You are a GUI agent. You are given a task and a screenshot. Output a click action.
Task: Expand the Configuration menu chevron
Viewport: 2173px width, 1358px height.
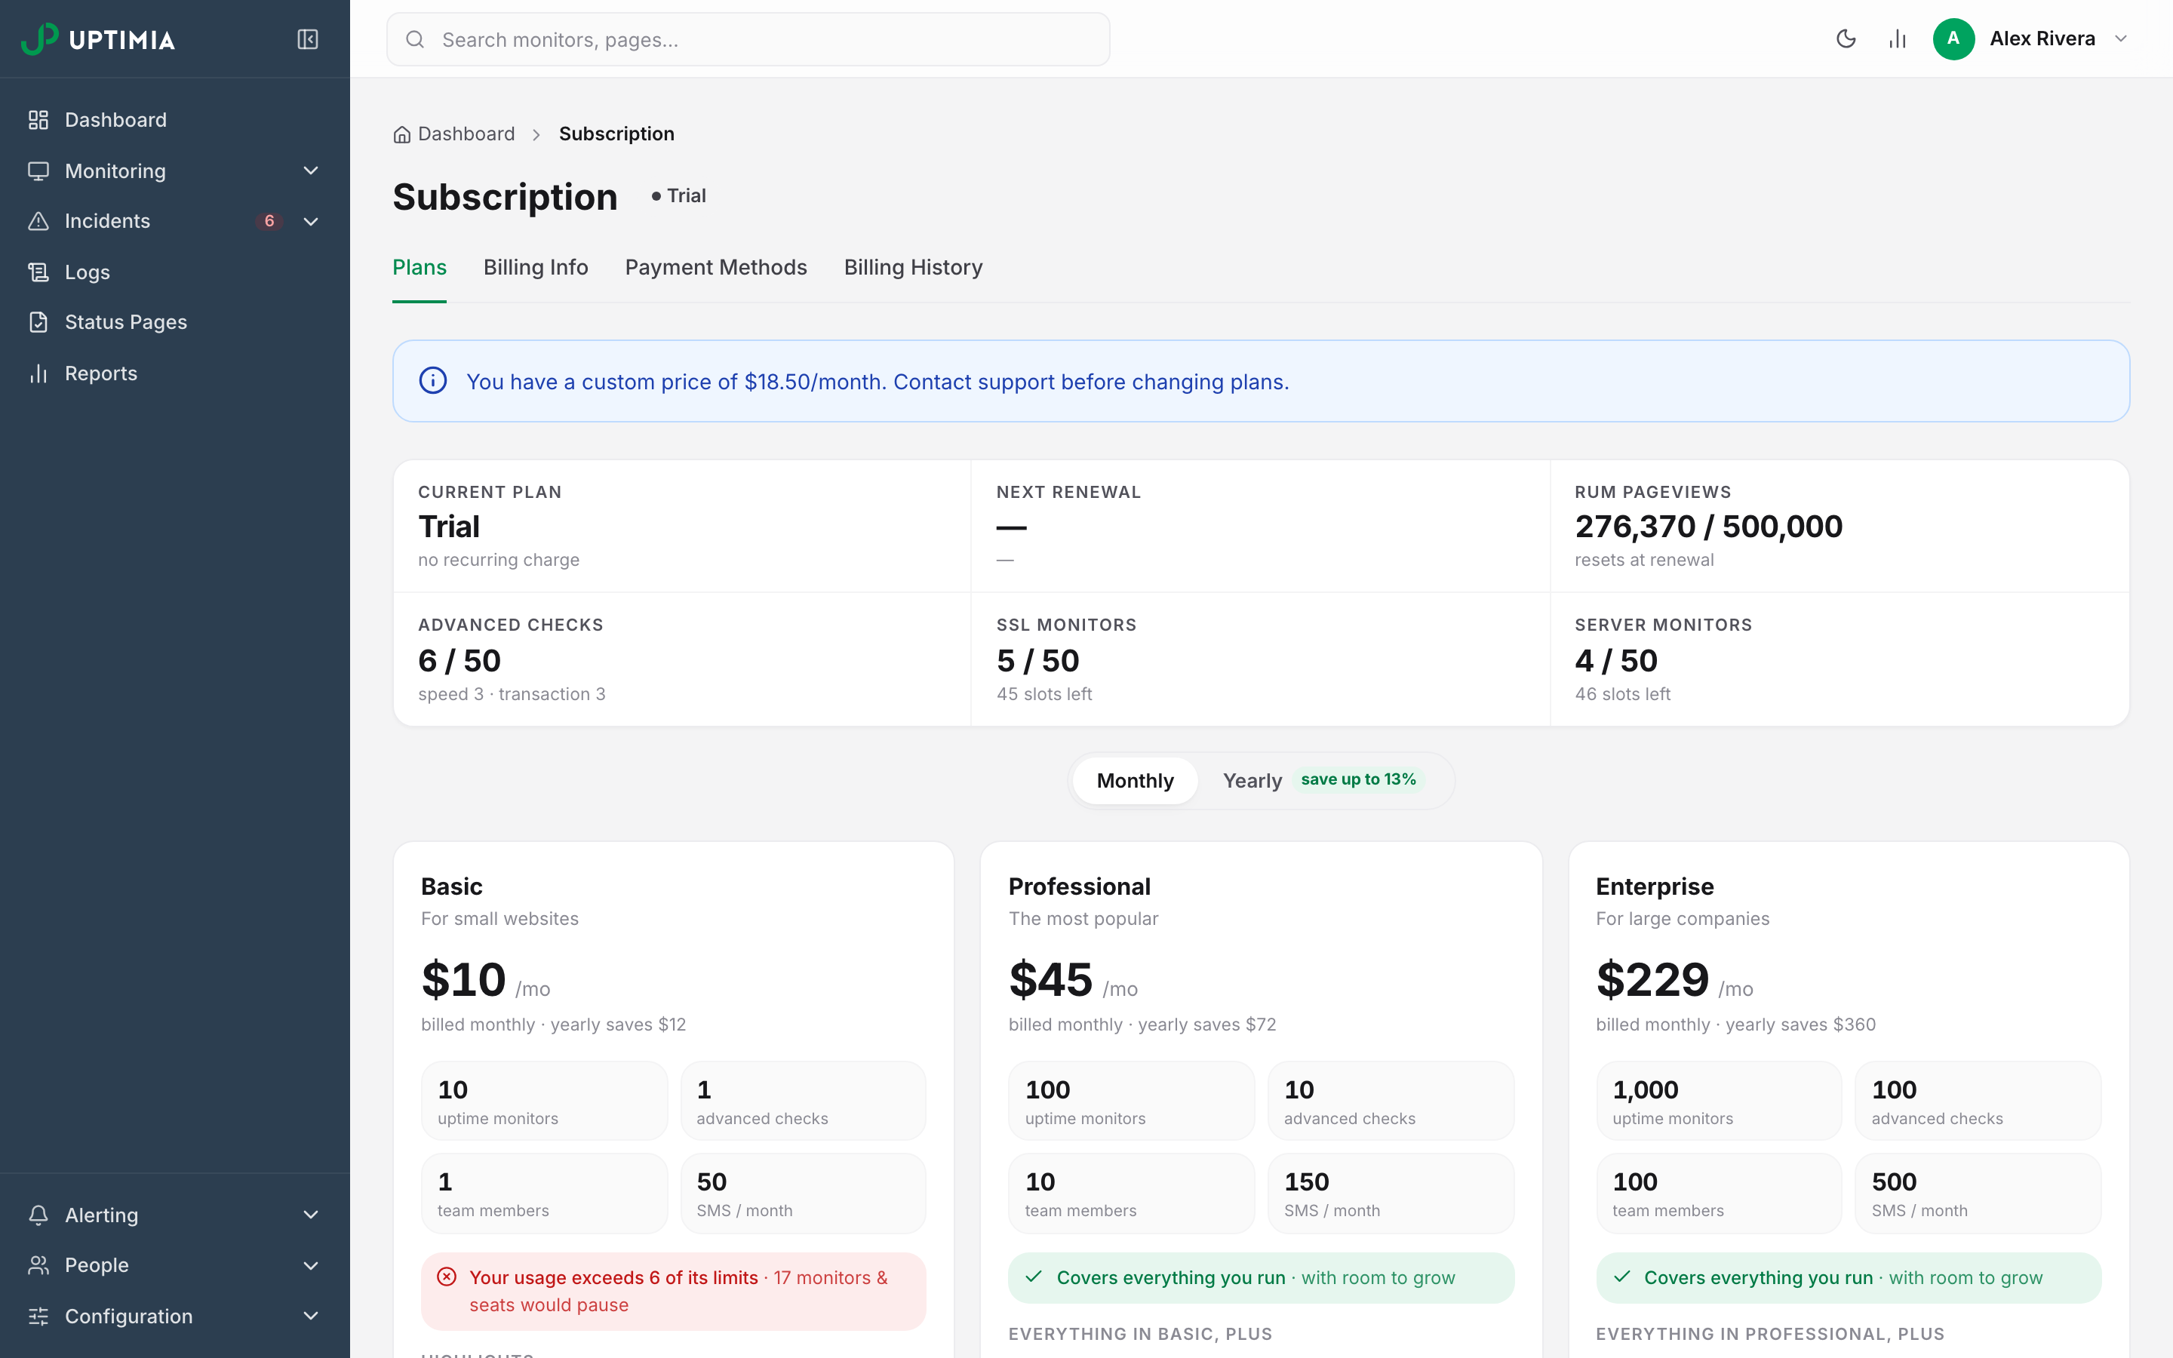point(311,1317)
